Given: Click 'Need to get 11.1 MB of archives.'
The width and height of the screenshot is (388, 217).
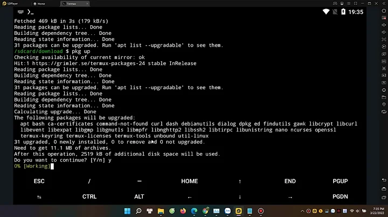Looking at the screenshot, I should click(x=63, y=148).
